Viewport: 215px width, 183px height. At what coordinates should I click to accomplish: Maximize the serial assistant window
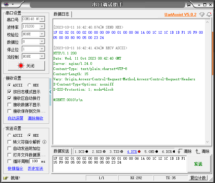tap(205, 5)
